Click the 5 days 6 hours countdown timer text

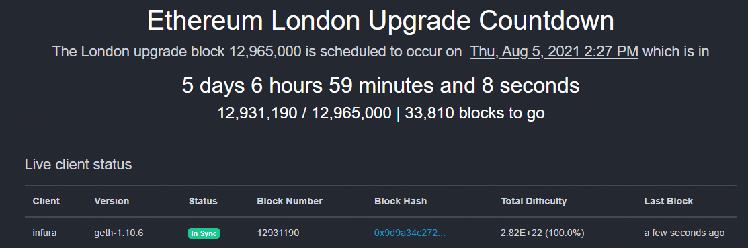(x=380, y=86)
